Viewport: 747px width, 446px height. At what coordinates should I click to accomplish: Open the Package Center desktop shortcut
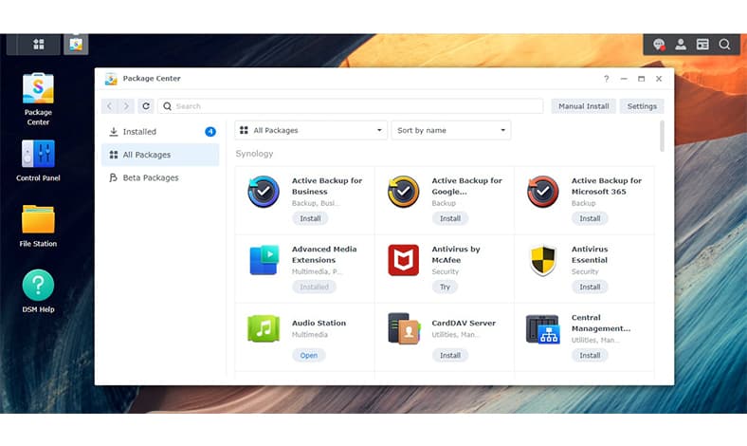[x=38, y=100]
